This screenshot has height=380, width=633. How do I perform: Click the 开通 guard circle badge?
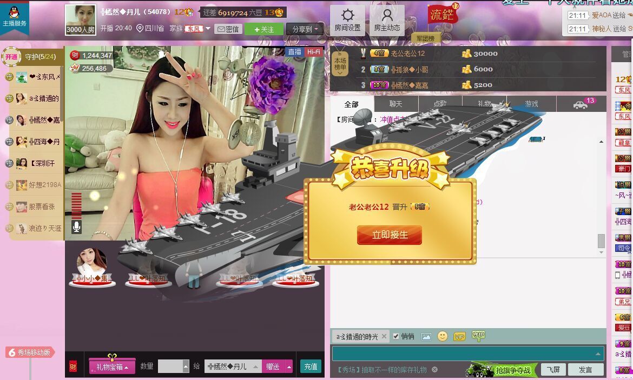pyautogui.click(x=11, y=56)
